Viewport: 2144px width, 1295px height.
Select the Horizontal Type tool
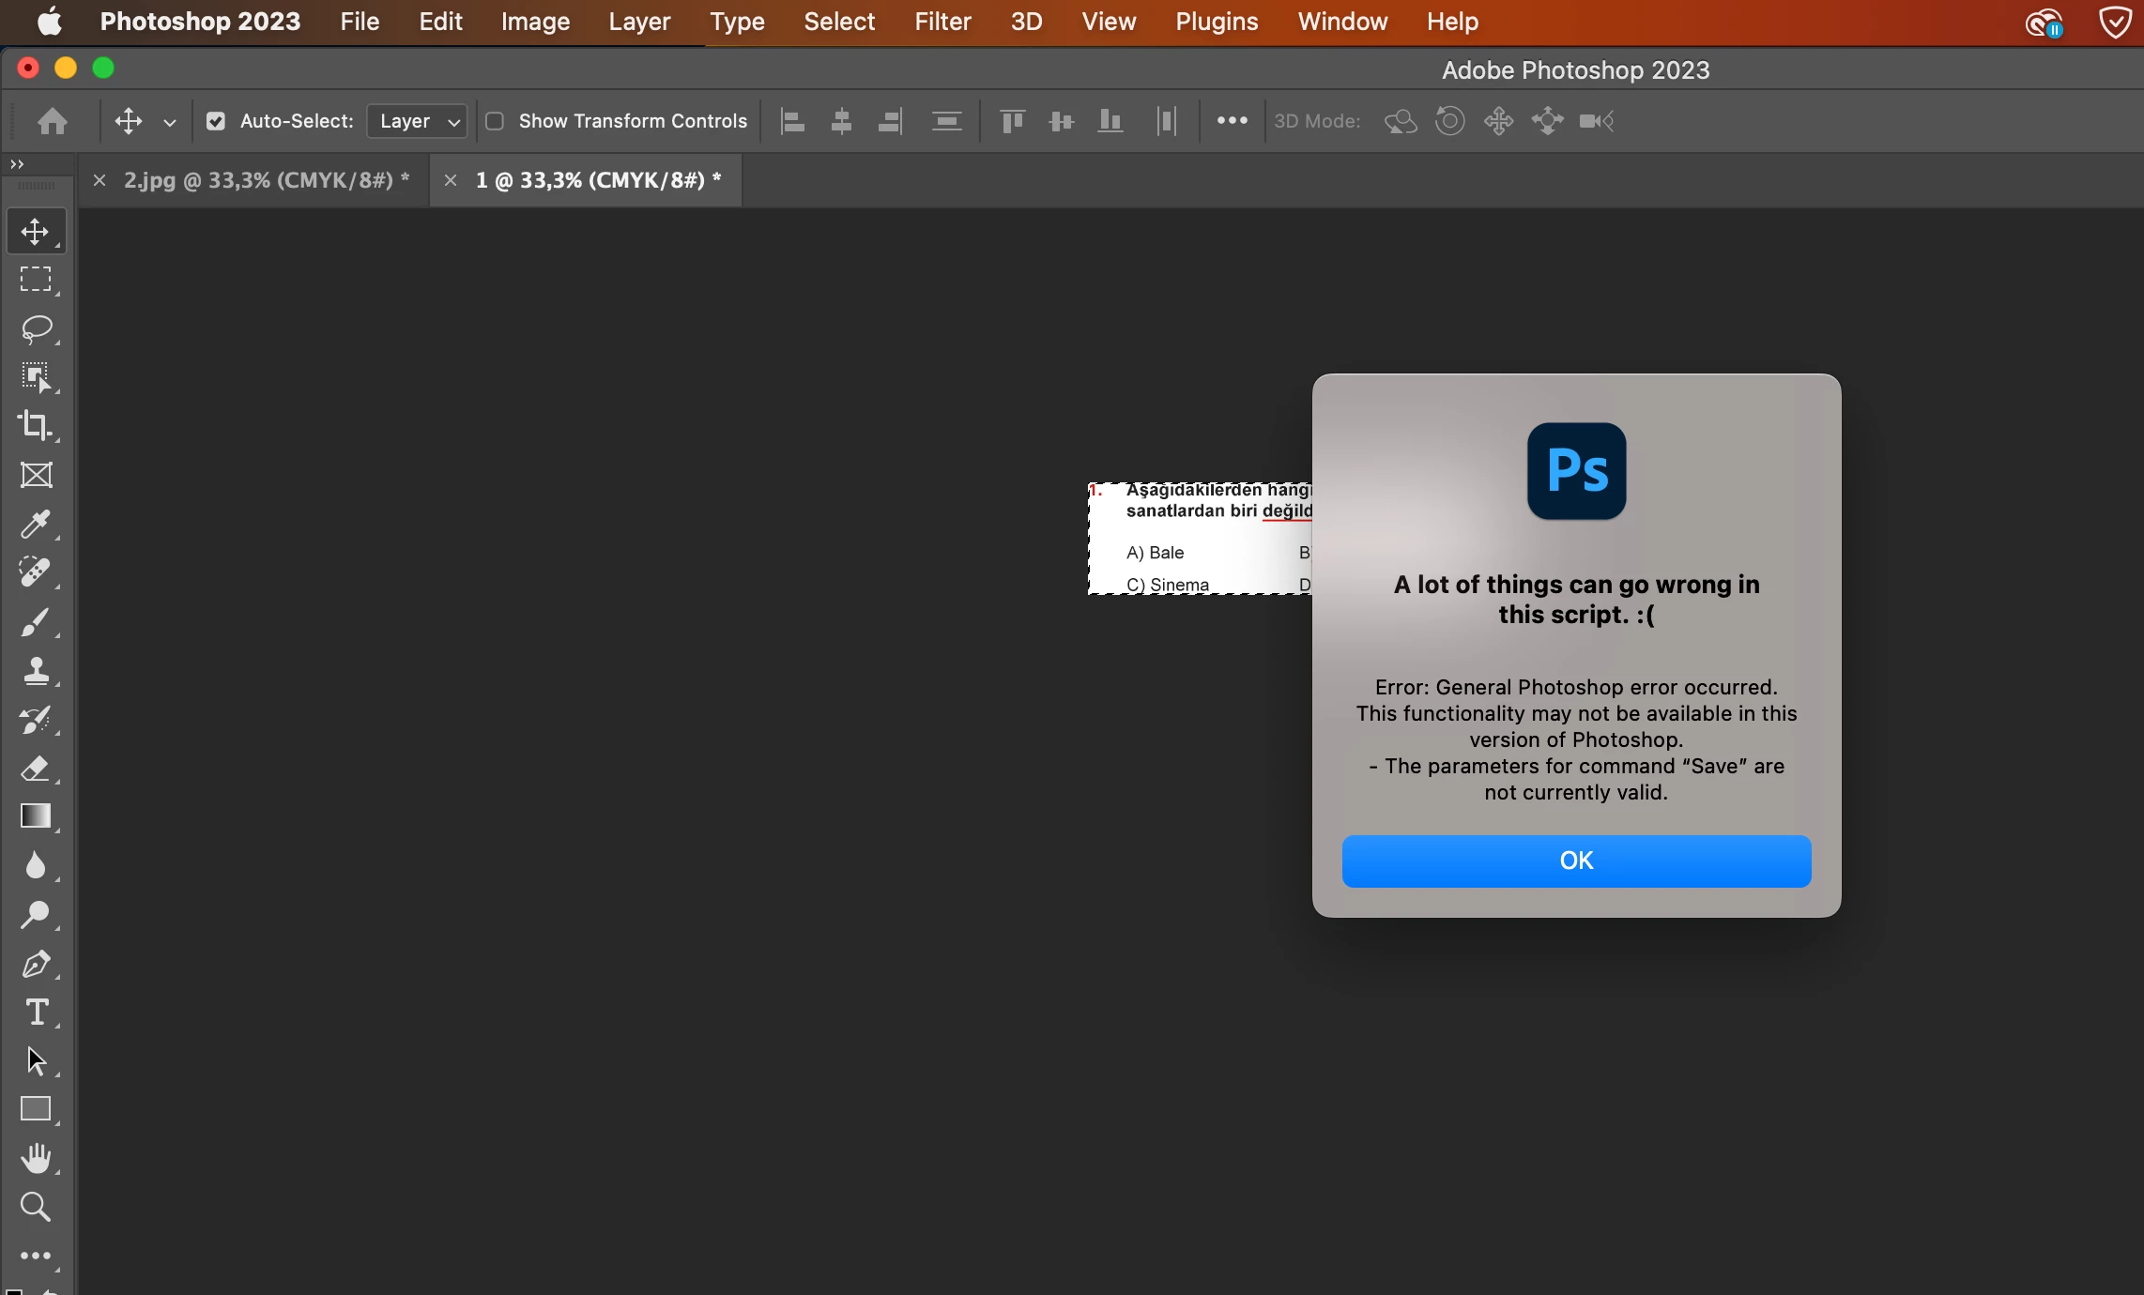point(37,1013)
